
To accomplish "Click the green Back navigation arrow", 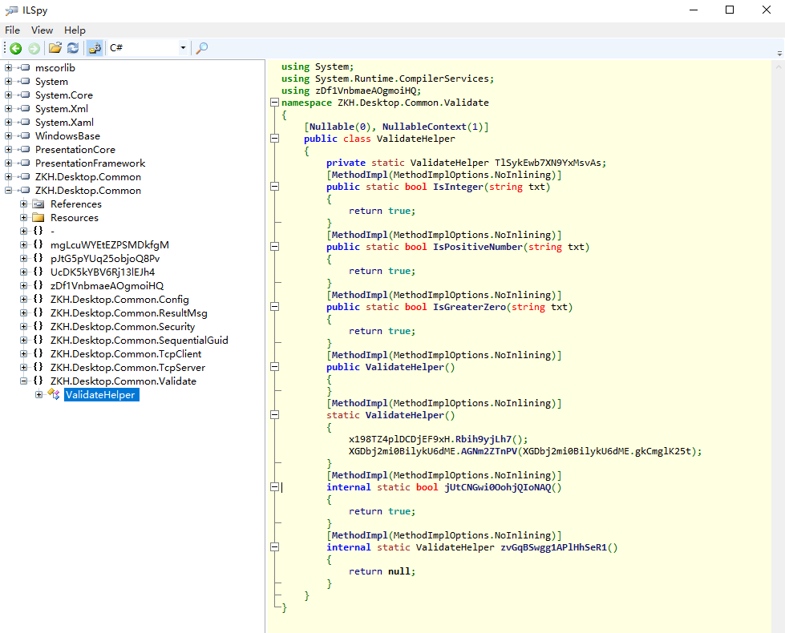I will pos(15,48).
